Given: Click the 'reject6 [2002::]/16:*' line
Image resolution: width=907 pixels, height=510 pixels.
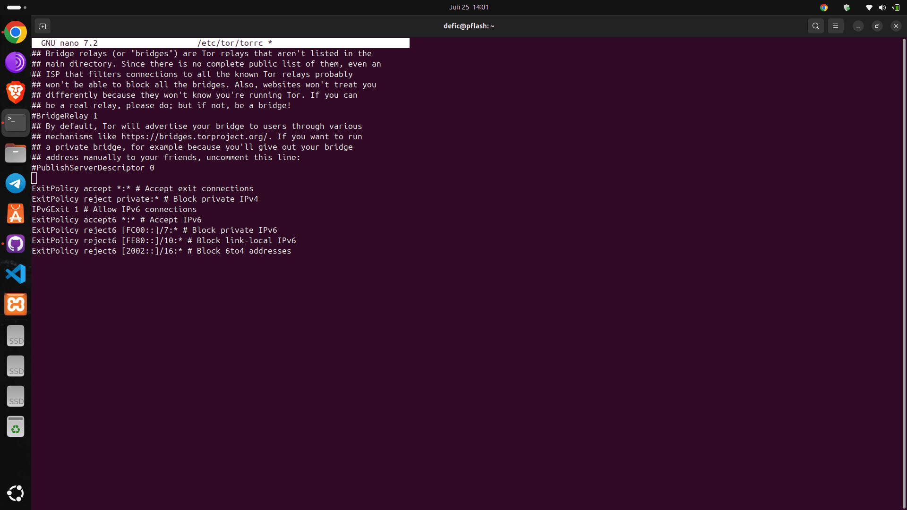Looking at the screenshot, I should tap(162, 251).
